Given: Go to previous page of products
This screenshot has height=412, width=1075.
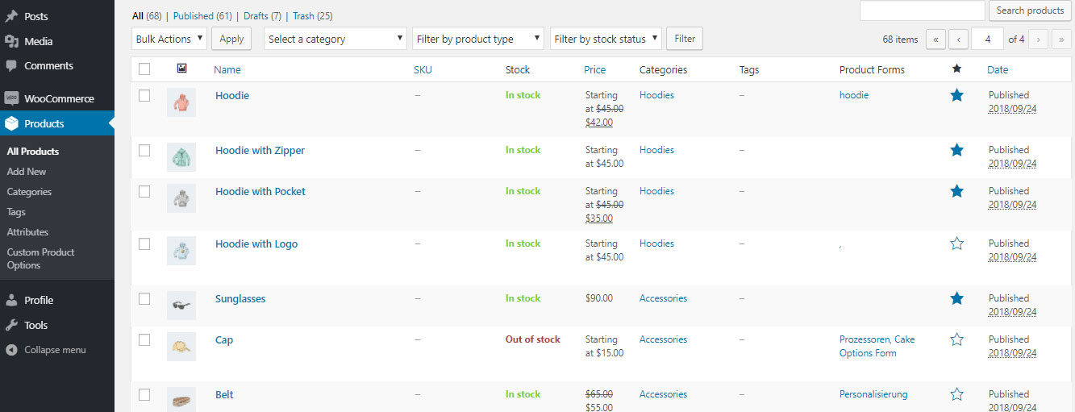Looking at the screenshot, I should [x=958, y=39].
